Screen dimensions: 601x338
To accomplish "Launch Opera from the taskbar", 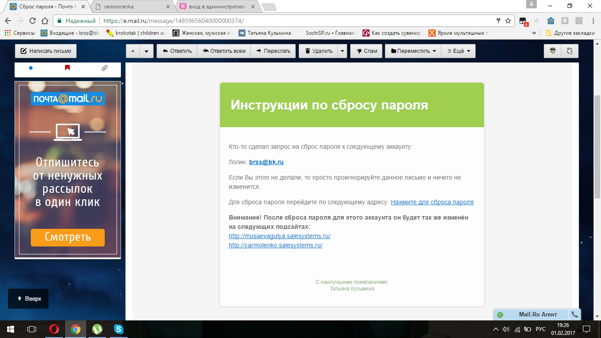I will [54, 329].
